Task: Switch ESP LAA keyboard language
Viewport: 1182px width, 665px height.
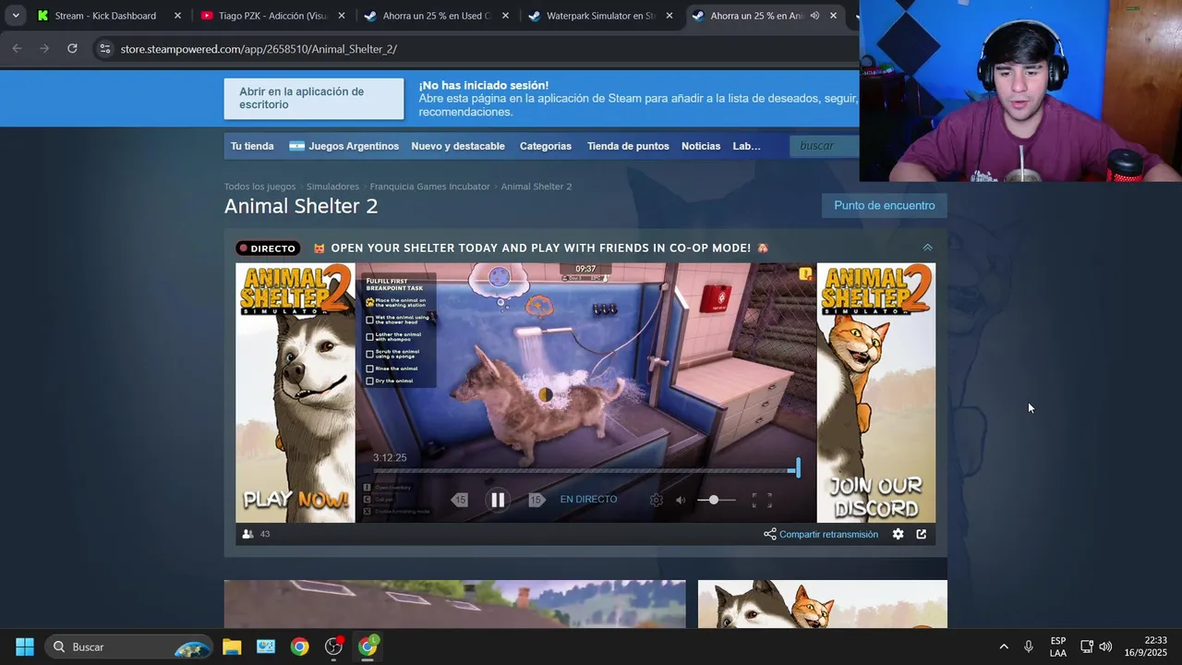Action: [x=1058, y=647]
